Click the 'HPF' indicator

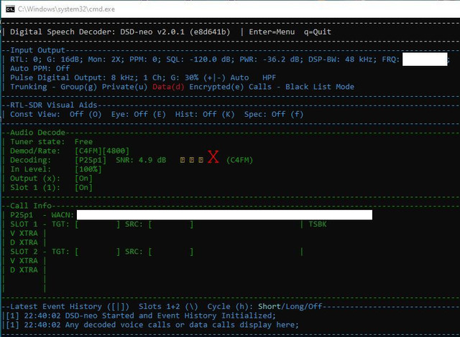tap(269, 77)
